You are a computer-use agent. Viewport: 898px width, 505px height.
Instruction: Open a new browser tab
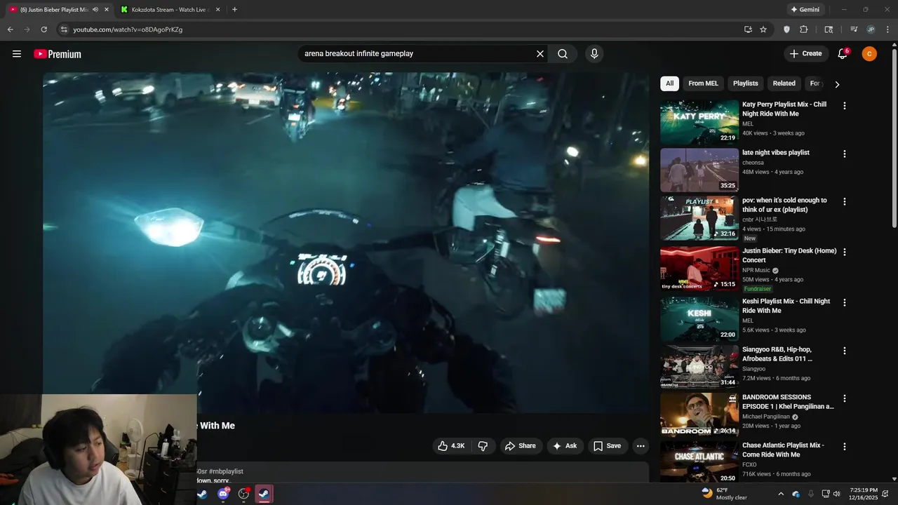234,10
